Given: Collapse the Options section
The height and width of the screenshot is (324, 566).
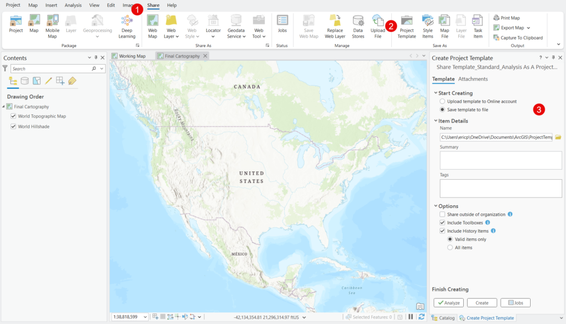Looking at the screenshot, I should tap(436, 206).
